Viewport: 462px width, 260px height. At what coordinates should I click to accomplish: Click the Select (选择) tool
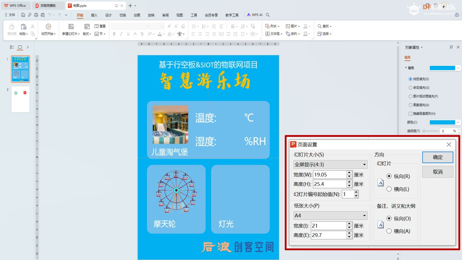pyautogui.click(x=324, y=34)
